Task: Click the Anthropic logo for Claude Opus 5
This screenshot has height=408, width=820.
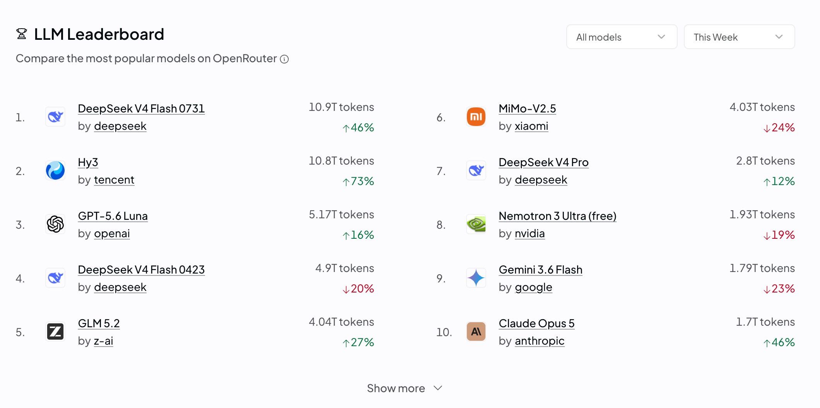Action: point(476,331)
